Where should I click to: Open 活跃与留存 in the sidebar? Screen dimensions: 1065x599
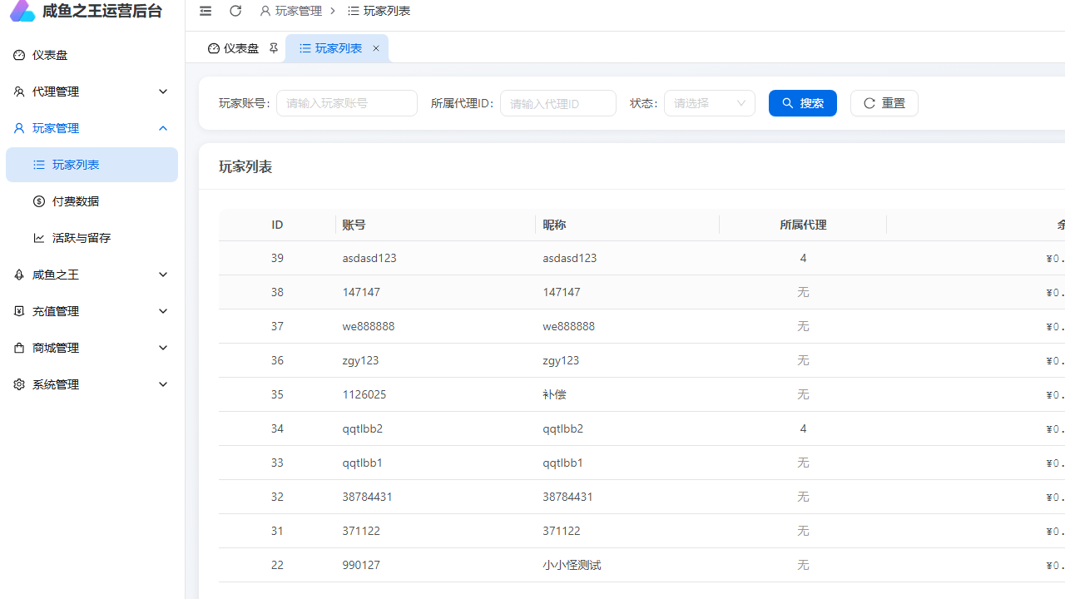[92, 238]
